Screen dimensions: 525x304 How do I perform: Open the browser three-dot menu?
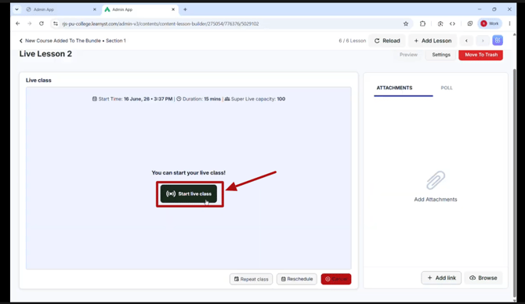509,24
